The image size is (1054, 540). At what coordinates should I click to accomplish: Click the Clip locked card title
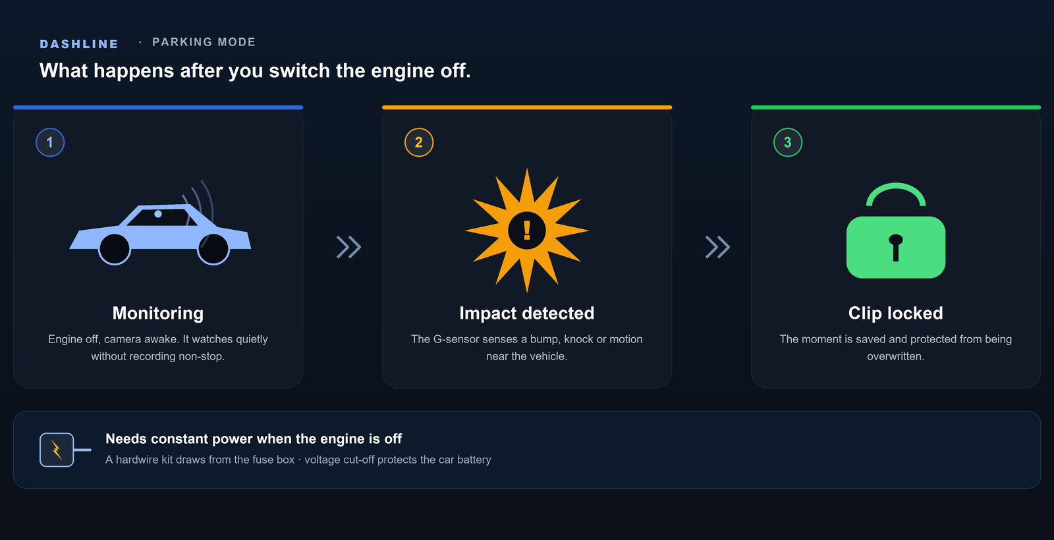click(896, 313)
